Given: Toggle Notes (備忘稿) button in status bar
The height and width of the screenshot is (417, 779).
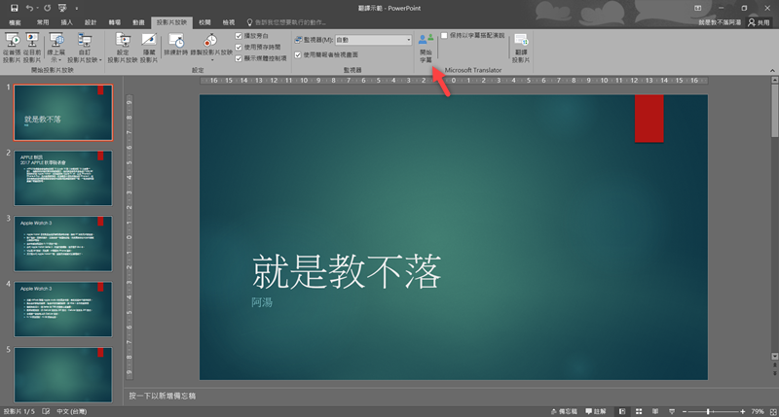Looking at the screenshot, I should (565, 411).
